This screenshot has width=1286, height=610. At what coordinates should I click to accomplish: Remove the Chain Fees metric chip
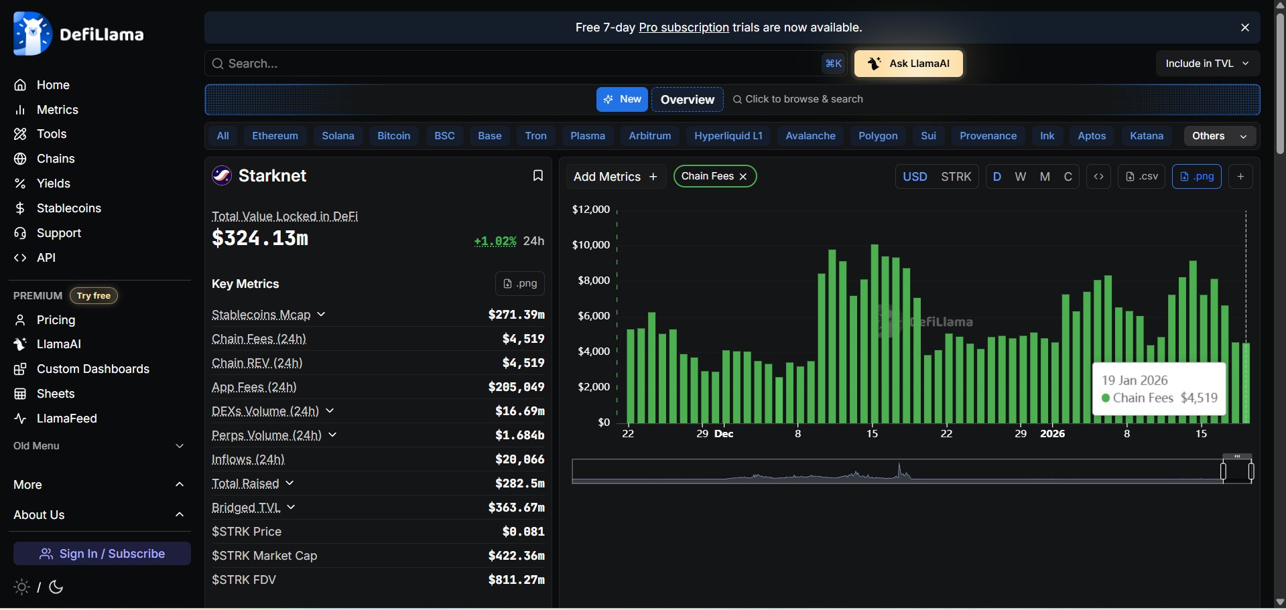(x=743, y=177)
